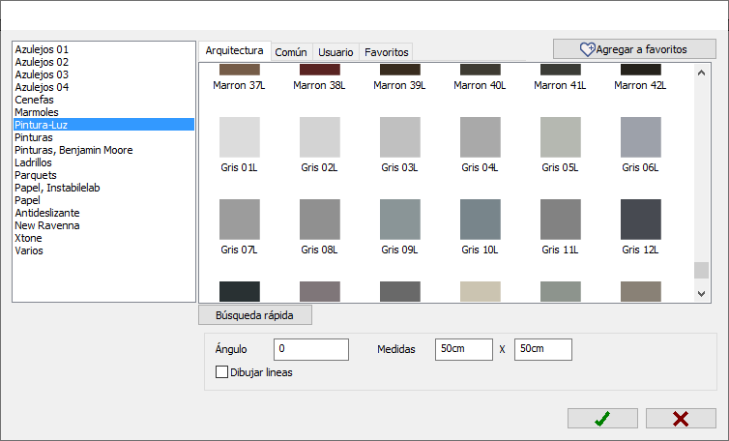
Task: Click the swatch list scrollbar thumb
Action: click(x=702, y=270)
